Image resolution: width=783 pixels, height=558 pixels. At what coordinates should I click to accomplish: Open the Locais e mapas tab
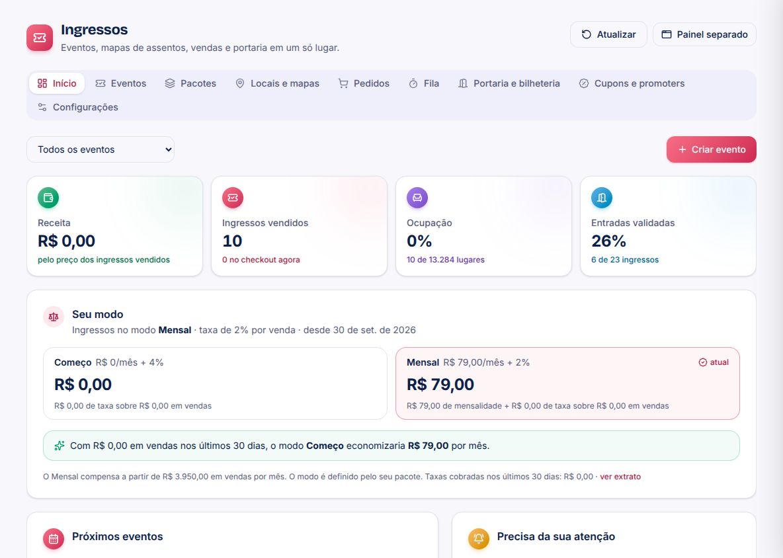(277, 83)
